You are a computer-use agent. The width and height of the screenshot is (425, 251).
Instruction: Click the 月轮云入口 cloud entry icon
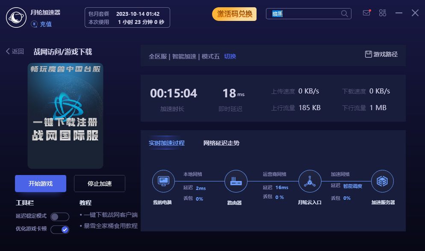pyautogui.click(x=310, y=181)
